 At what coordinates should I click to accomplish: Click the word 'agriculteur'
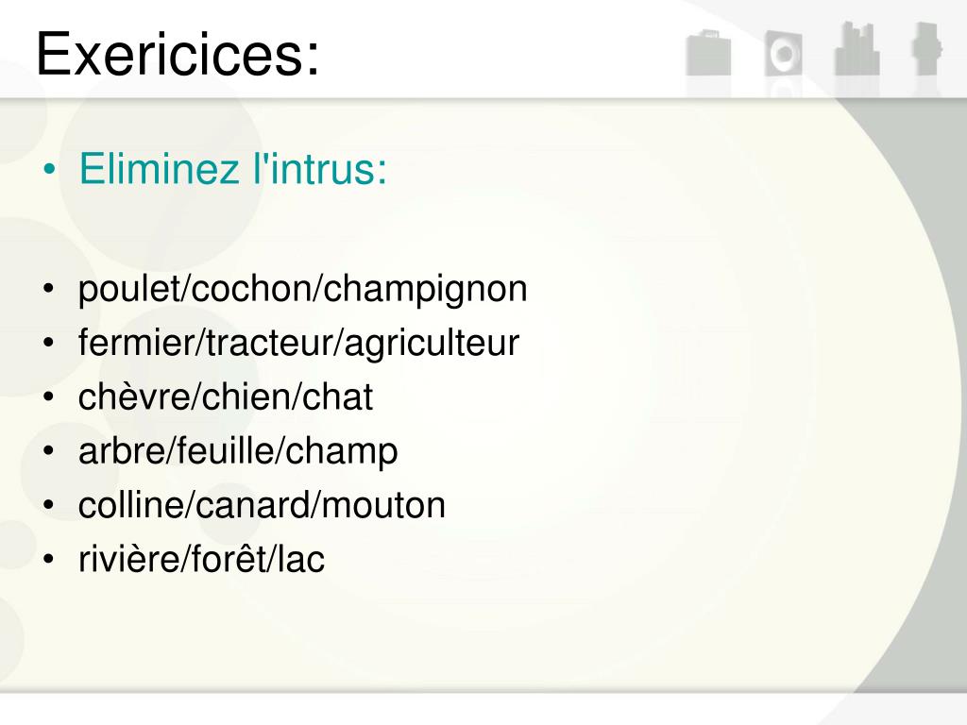click(432, 344)
